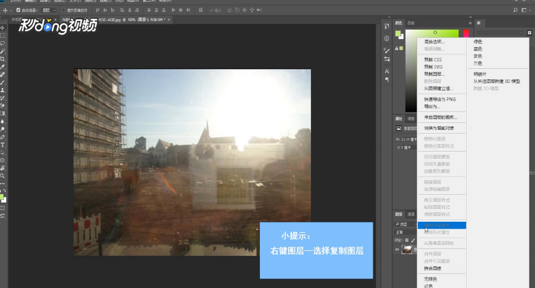This screenshot has width=535, height=288.
Task: Open the History panel icon
Action: tap(387, 26)
